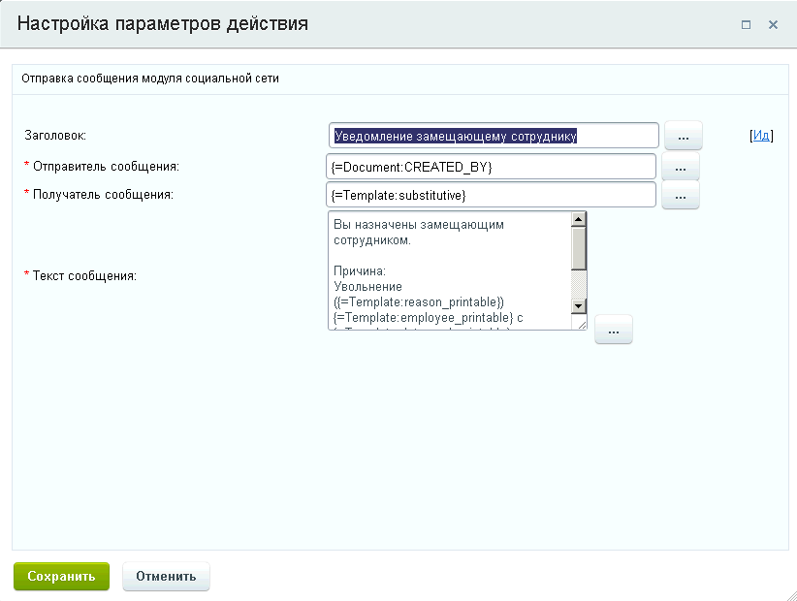
Task: Maximize the action settings dialog
Action: click(x=747, y=25)
